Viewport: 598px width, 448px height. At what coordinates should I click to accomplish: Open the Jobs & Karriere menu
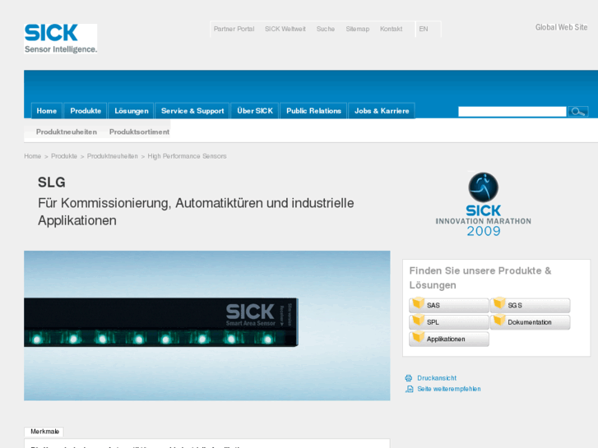point(382,111)
